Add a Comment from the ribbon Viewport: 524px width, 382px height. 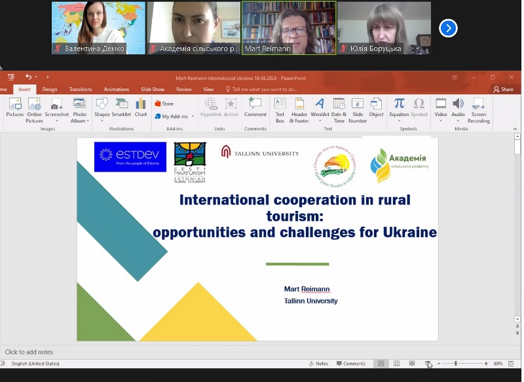255,107
